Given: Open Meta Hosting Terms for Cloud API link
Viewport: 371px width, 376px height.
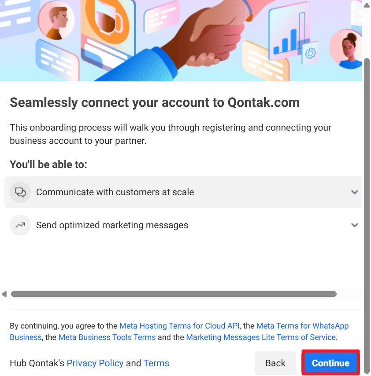Looking at the screenshot, I should (x=179, y=325).
